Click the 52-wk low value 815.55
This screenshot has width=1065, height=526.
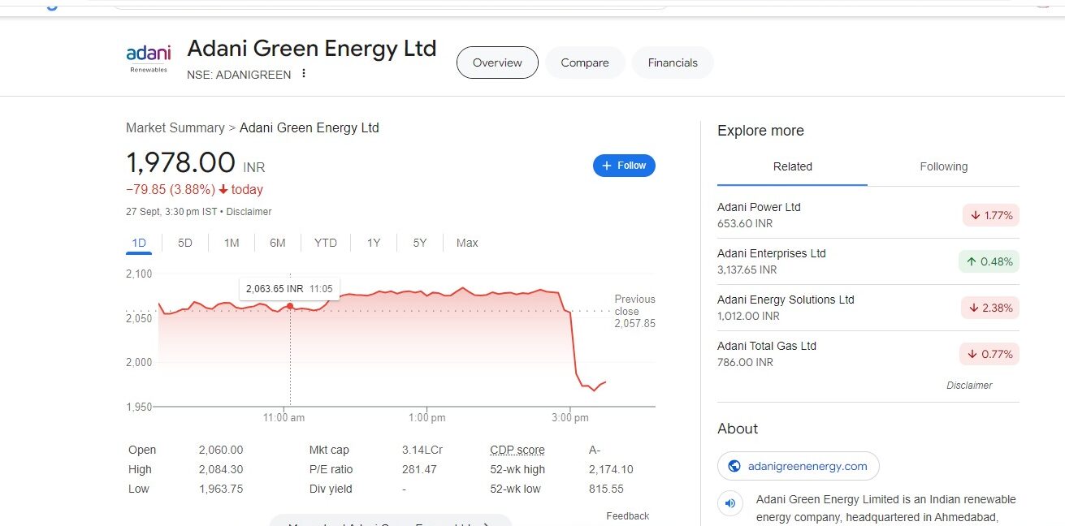(x=606, y=489)
